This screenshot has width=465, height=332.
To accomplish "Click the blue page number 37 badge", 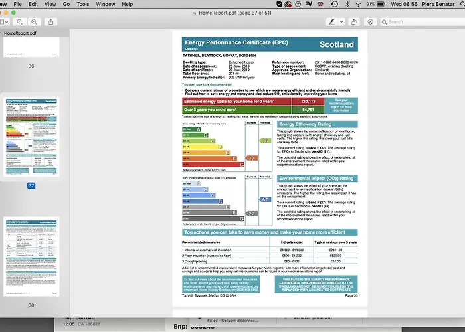I will [31, 185].
